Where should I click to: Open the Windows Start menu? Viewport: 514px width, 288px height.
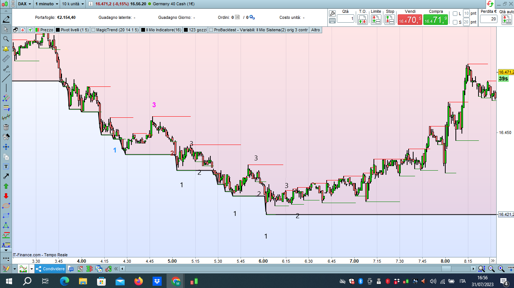click(x=9, y=281)
